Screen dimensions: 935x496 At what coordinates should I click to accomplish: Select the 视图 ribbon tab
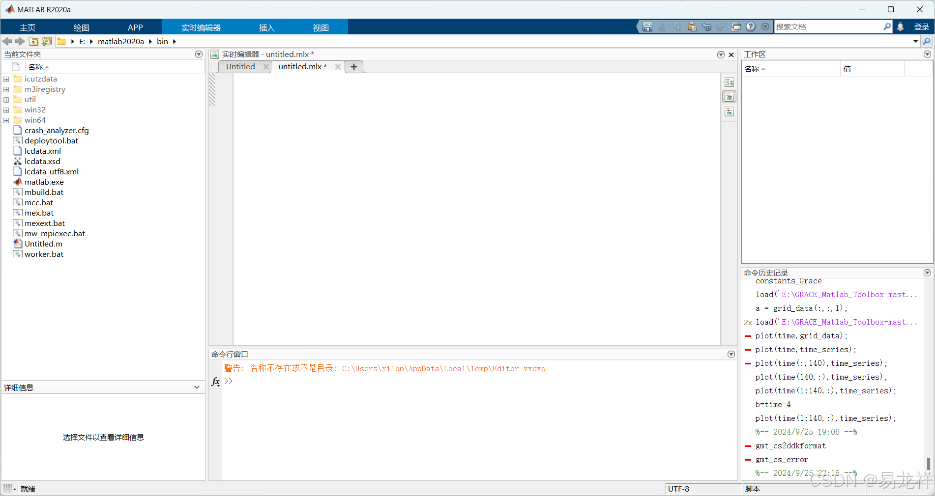tap(321, 28)
